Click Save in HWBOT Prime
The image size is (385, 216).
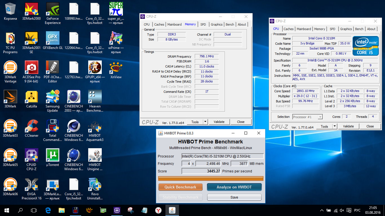pyautogui.click(x=234, y=197)
